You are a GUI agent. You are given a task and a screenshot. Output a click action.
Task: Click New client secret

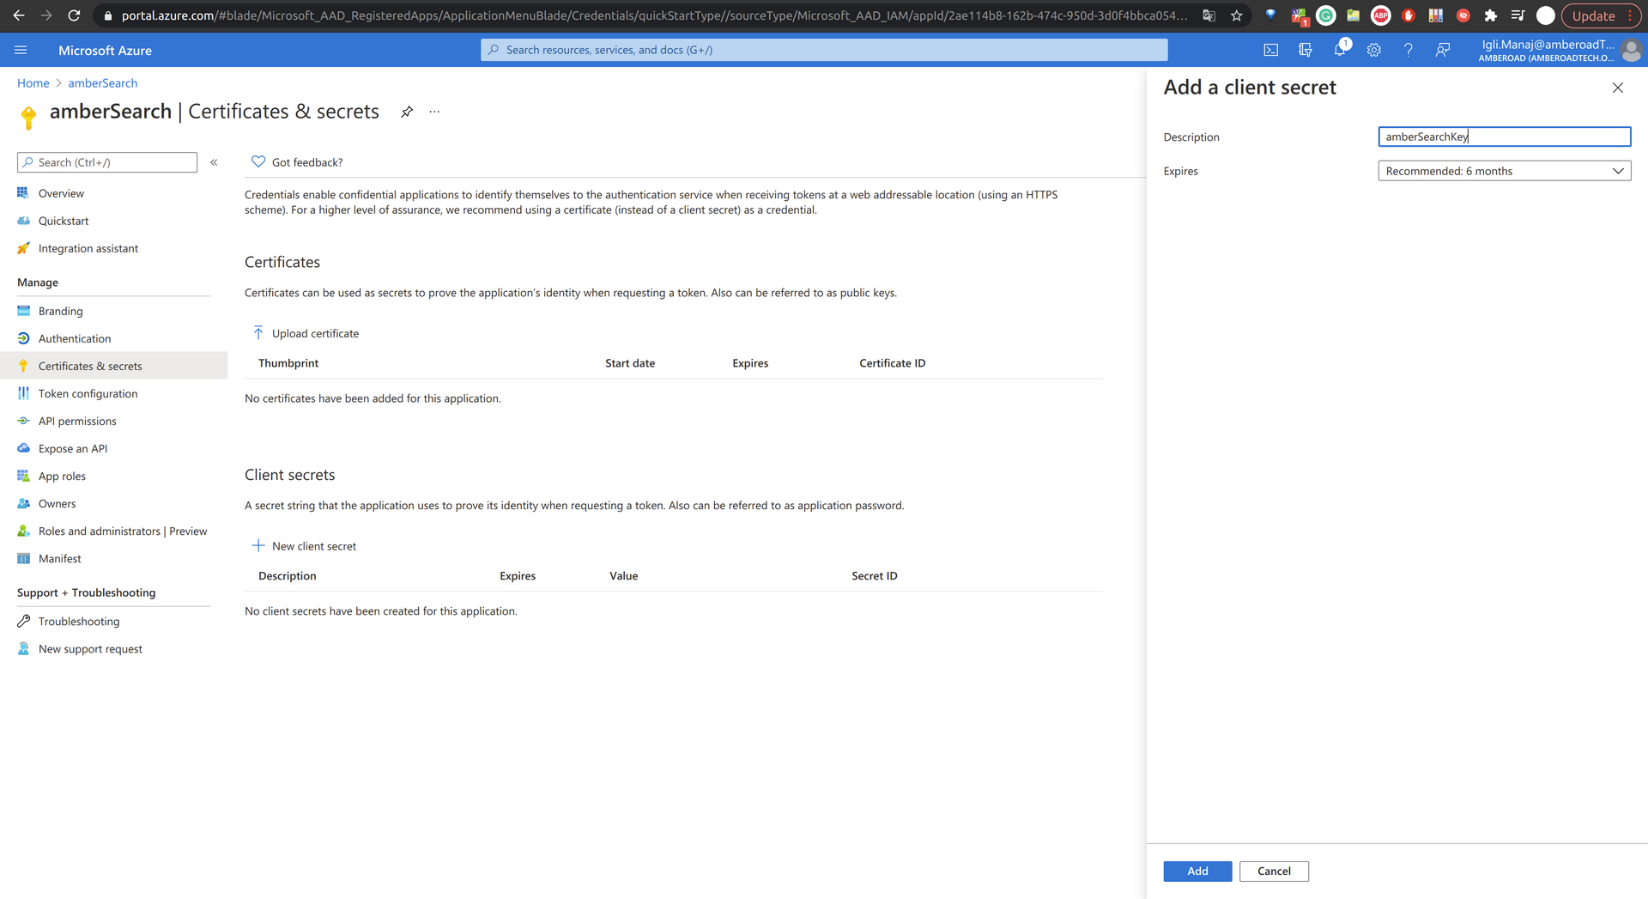(314, 546)
